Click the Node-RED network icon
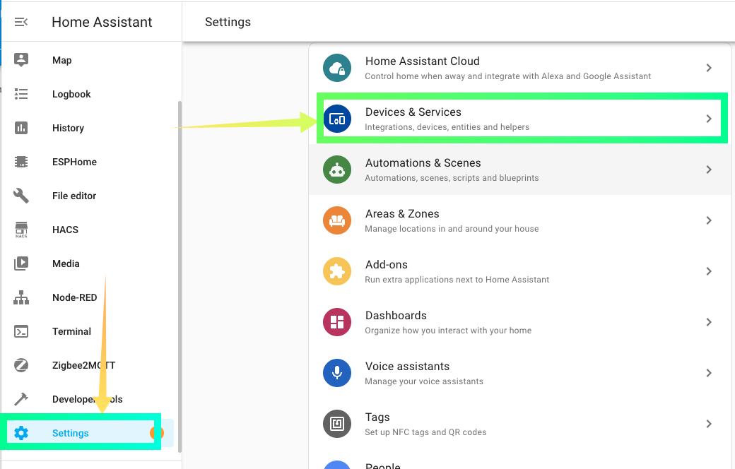Screen dimensions: 735x469 (x=21, y=297)
